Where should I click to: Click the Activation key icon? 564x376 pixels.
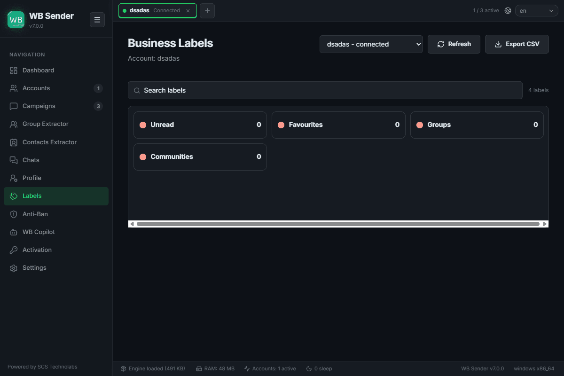tap(14, 250)
